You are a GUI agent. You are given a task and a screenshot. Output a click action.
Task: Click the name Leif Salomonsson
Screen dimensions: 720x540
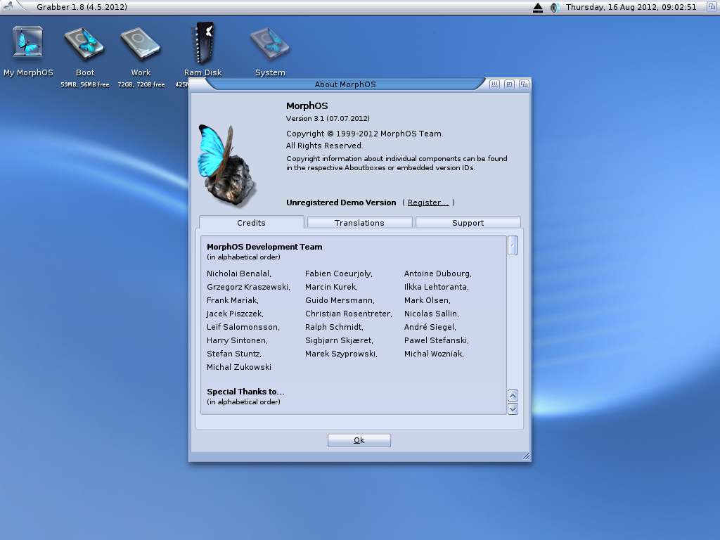pos(243,327)
